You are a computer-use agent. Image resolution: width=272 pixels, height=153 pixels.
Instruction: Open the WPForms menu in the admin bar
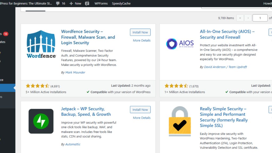(x=101, y=3)
